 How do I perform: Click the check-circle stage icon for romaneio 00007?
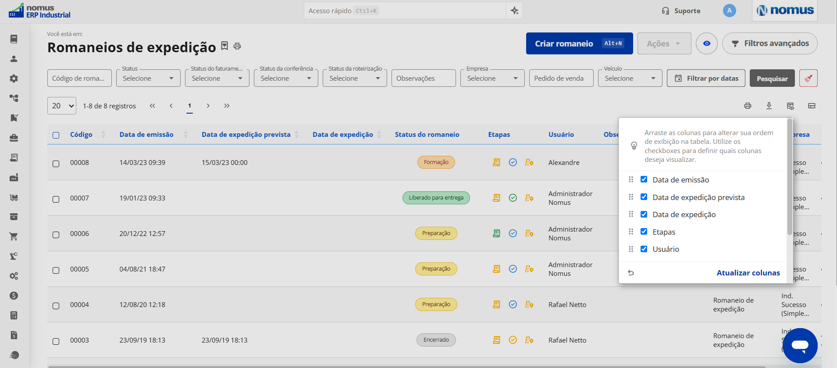pos(513,198)
